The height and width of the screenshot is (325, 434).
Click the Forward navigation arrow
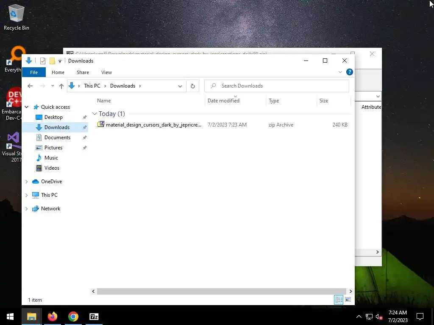tap(43, 86)
